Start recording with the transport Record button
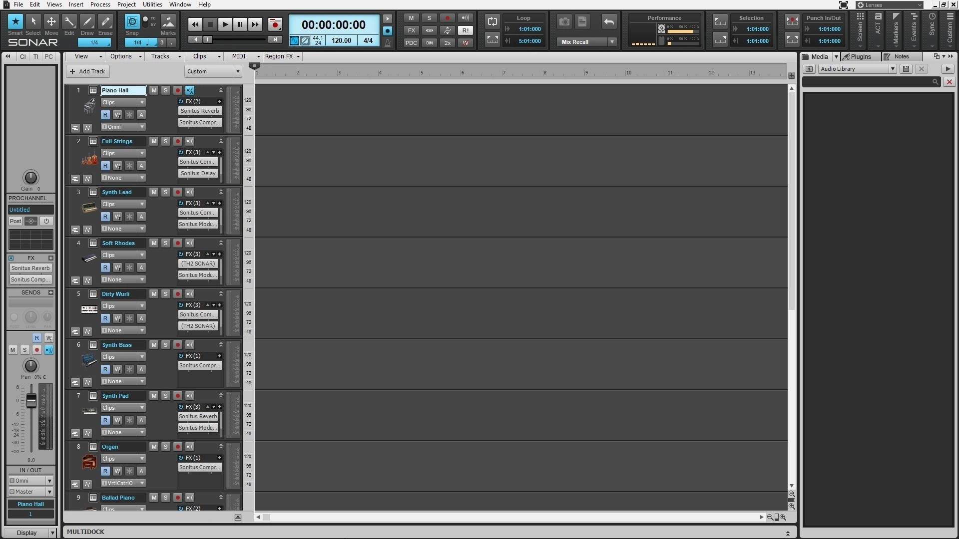Viewport: 959px width, 539px height. pos(275,24)
